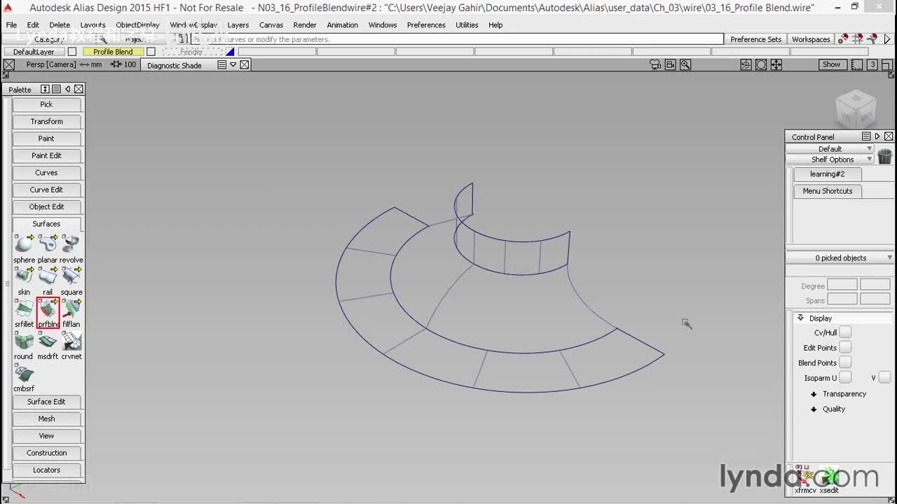Select the skin surface tool
The width and height of the screenshot is (897, 504).
(x=24, y=276)
